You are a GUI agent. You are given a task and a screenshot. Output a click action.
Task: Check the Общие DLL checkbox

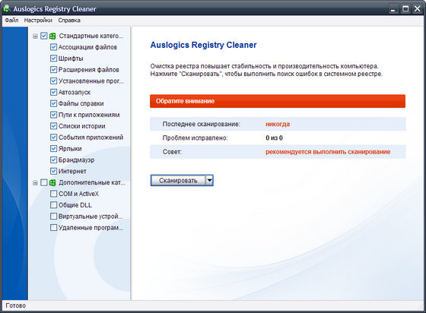click(53, 205)
